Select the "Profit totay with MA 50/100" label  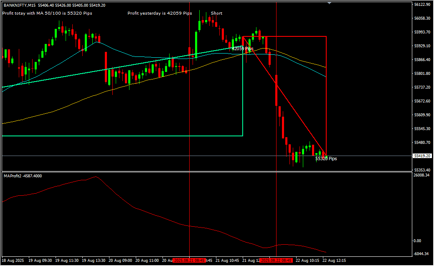coord(47,13)
